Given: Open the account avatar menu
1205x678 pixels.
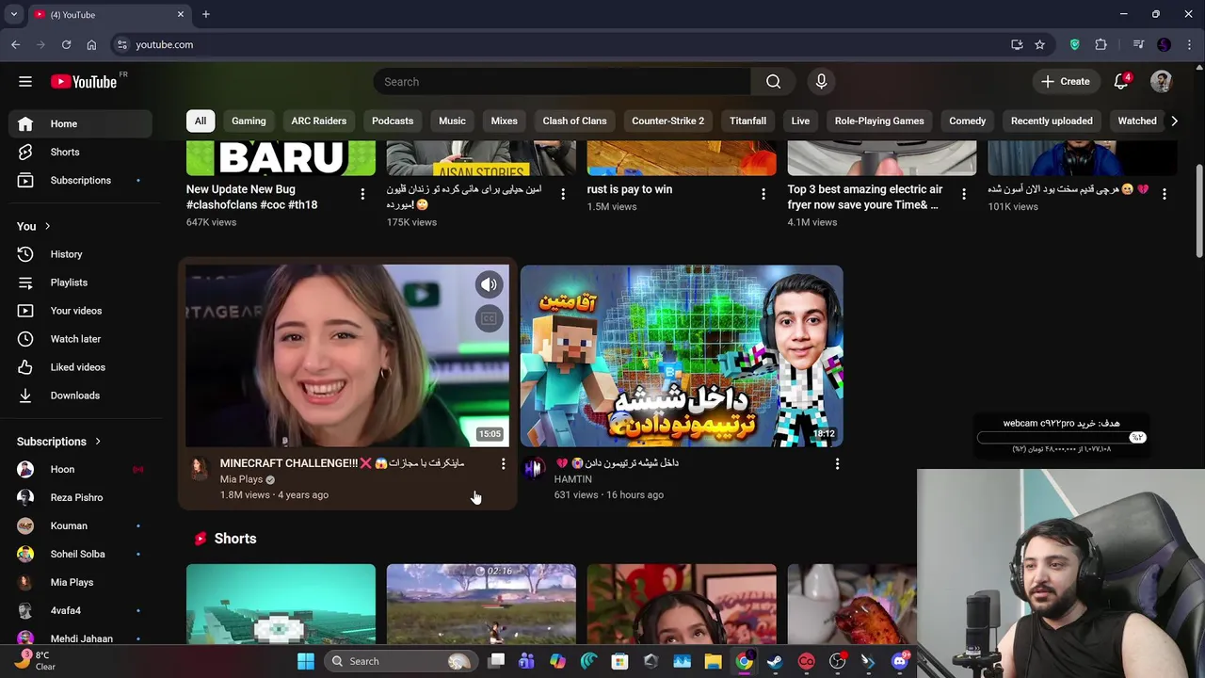Looking at the screenshot, I should [1162, 82].
